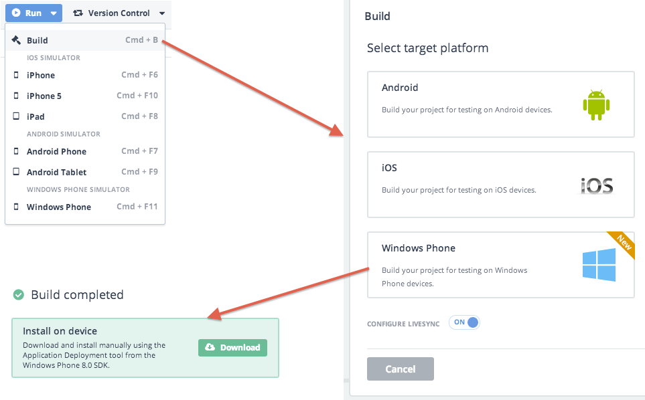Screen dimensions: 645x400
Task: Choose iPhone 5 simulator entry
Action: pos(85,96)
